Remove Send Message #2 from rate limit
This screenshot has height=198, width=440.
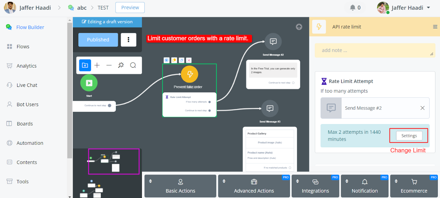tap(422, 108)
